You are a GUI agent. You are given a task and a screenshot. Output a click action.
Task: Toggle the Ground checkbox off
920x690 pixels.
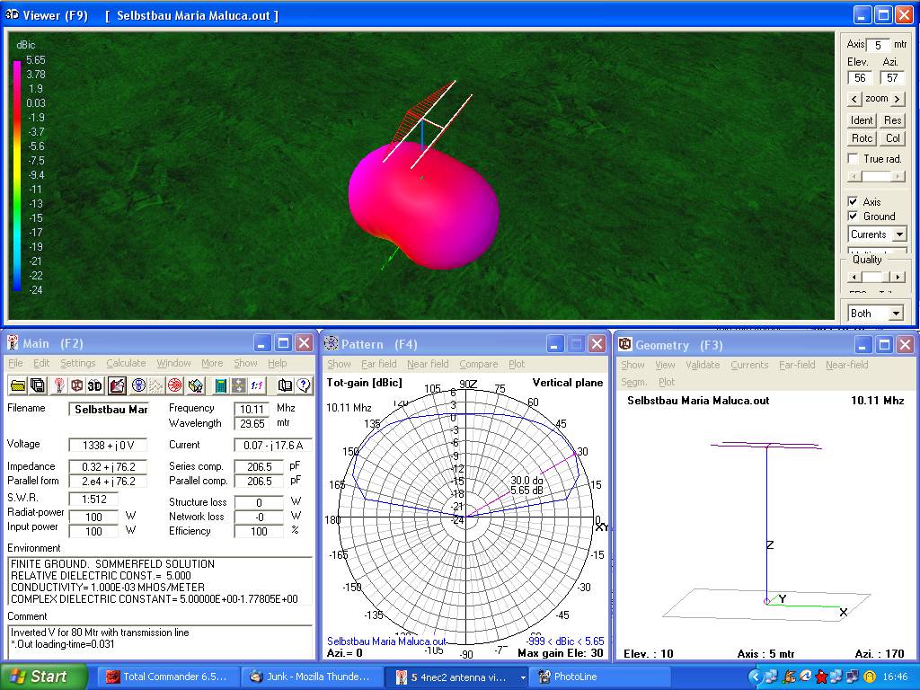[854, 217]
